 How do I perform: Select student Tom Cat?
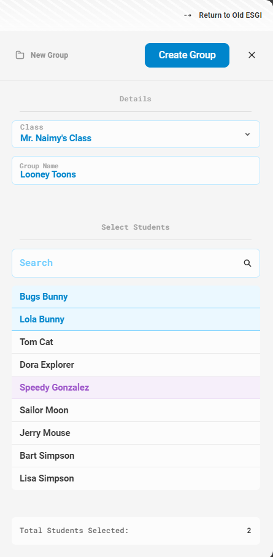(136, 342)
